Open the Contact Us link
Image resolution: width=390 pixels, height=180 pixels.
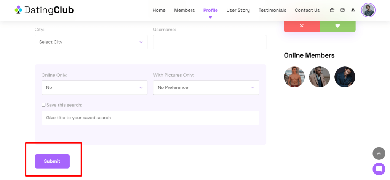point(307,10)
